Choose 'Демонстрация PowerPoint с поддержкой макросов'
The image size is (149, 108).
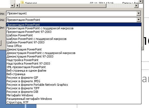click(x=74, y=53)
